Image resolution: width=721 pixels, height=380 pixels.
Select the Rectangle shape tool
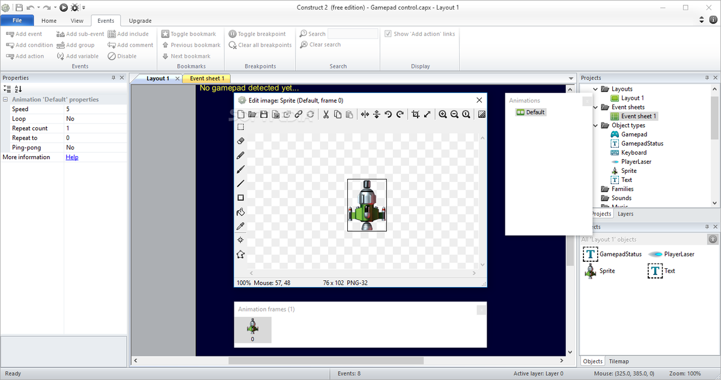tap(240, 198)
